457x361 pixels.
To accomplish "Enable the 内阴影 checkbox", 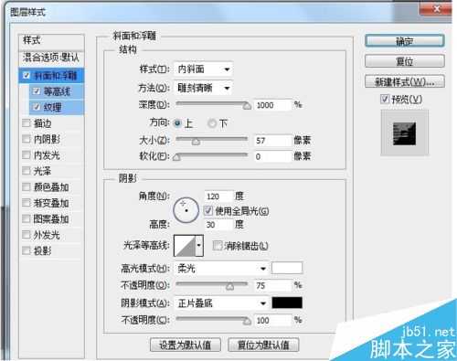I will click(x=27, y=139).
